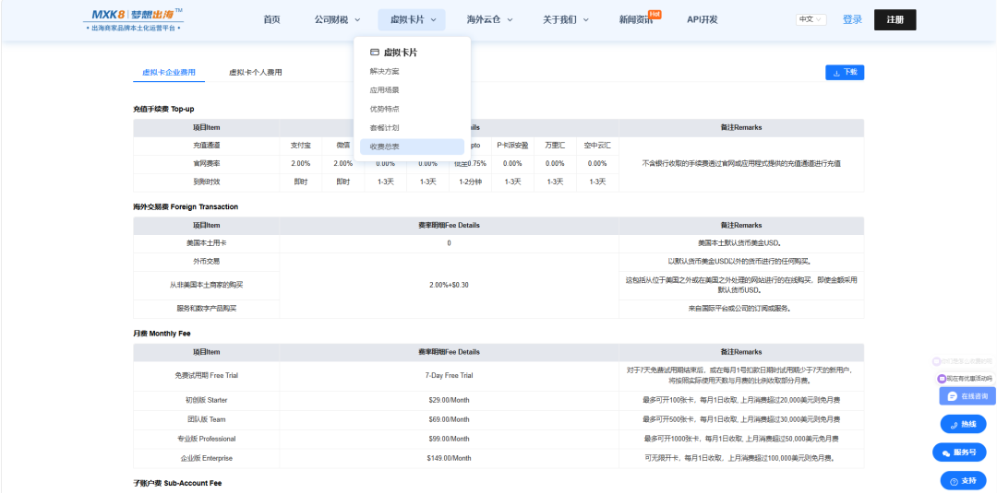Click the $69.00/Month fee cell
Viewport: 997px width, 493px height.
pyautogui.click(x=449, y=419)
